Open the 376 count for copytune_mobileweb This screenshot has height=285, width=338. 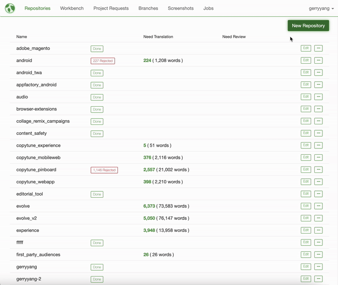pyautogui.click(x=147, y=157)
